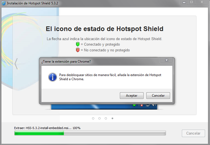Select the third slide indicator dot

click(x=106, y=118)
